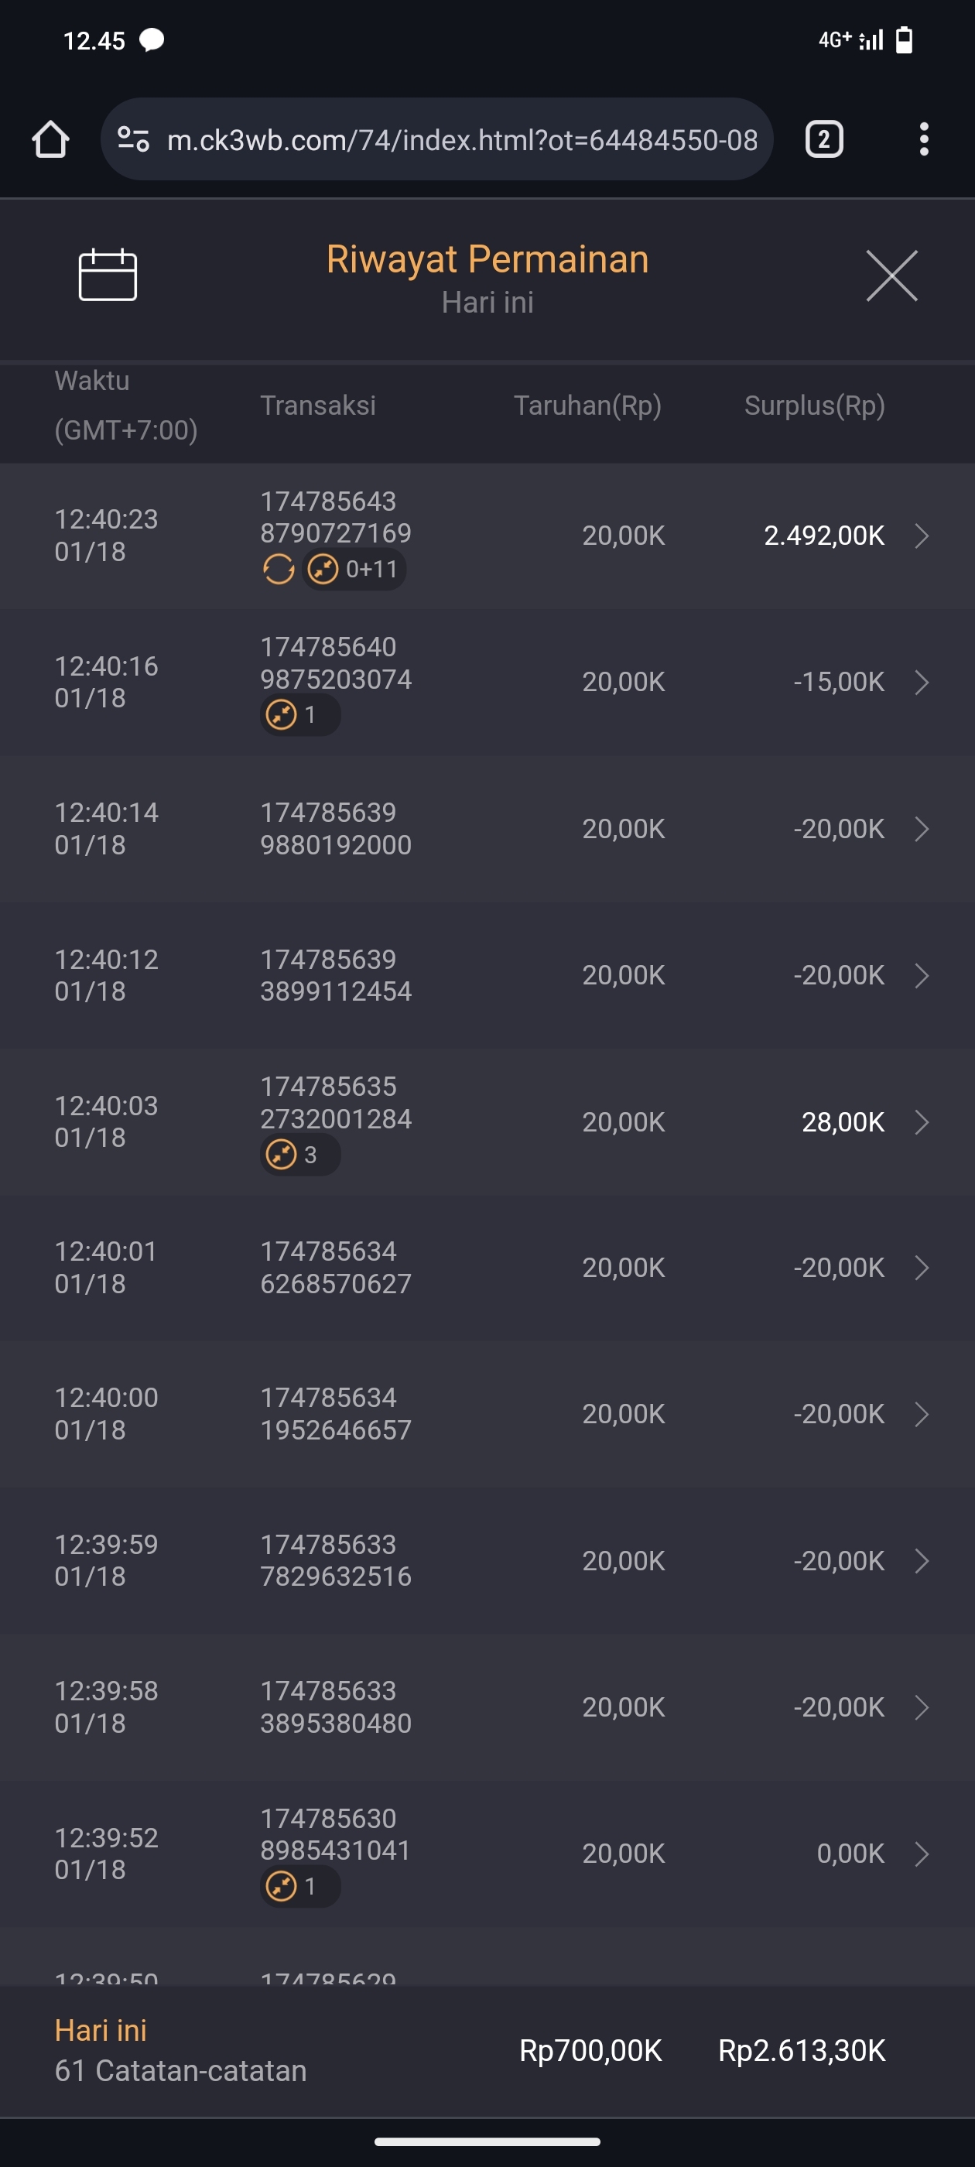Tap the respin icon on the 12:40:23 record
The height and width of the screenshot is (2167, 975).
(x=279, y=570)
